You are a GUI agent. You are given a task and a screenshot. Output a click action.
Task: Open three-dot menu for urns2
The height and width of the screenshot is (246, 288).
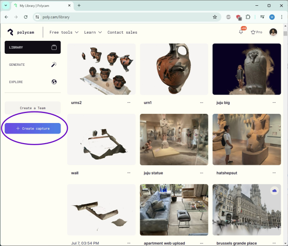tap(129, 102)
